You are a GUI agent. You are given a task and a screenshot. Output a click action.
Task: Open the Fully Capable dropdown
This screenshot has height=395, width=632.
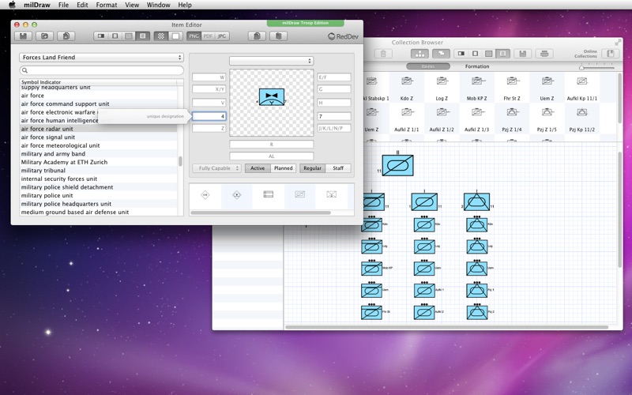(216, 168)
